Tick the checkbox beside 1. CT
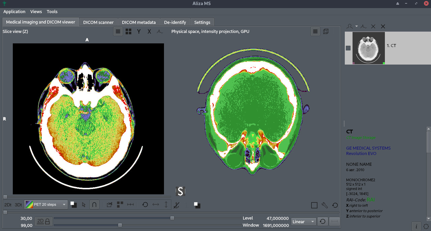431x231 pixels. [x=348, y=48]
